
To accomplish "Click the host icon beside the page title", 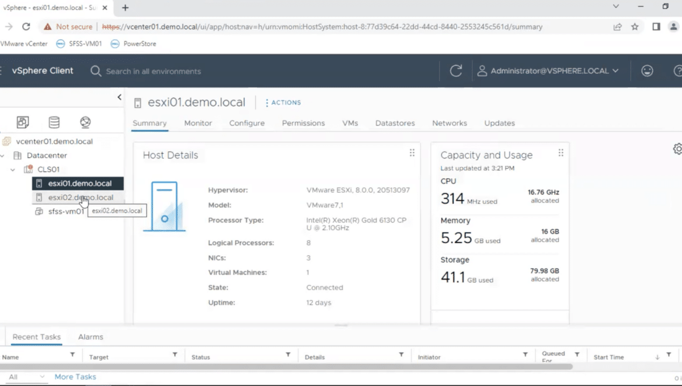I will pos(138,103).
